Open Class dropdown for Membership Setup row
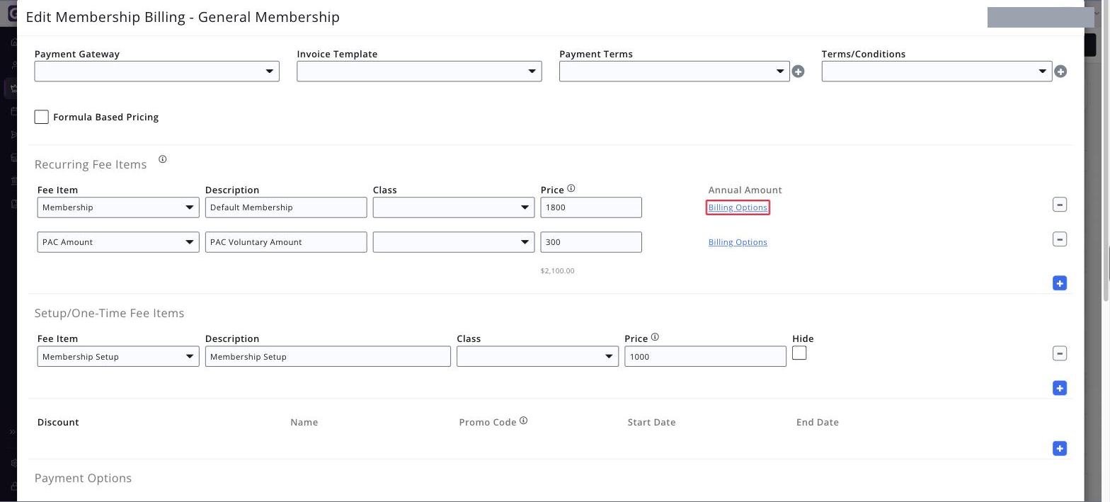The width and height of the screenshot is (1110, 502). point(538,356)
